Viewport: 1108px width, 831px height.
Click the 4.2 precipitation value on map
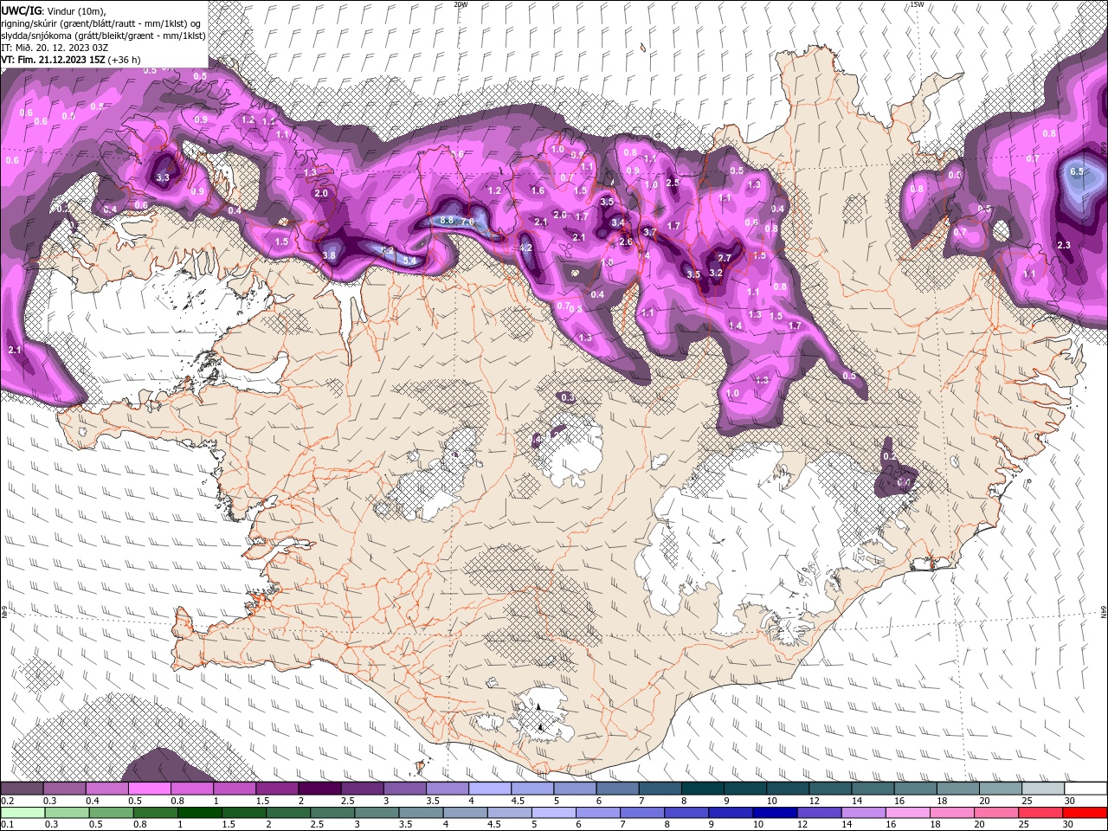[x=525, y=248]
